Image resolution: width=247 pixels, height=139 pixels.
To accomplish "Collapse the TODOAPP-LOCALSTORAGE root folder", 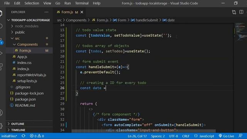I will (x=29, y=20).
